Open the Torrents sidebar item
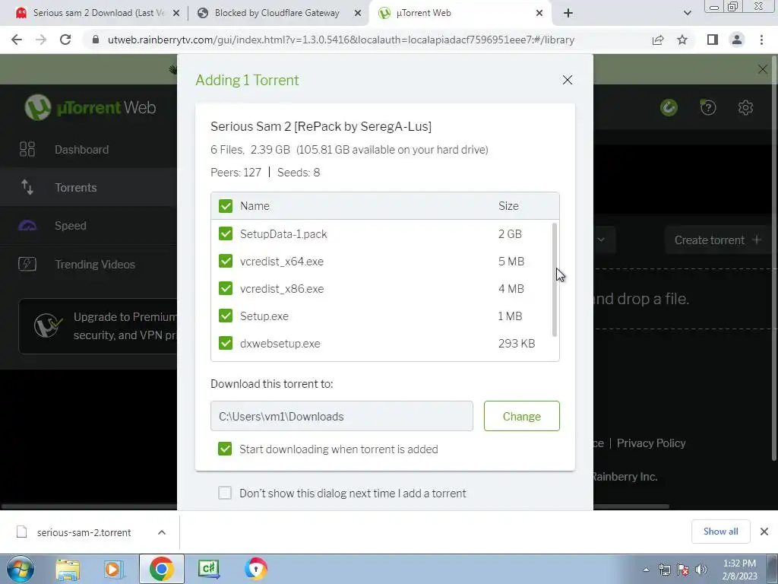This screenshot has height=584, width=778. [x=88, y=187]
